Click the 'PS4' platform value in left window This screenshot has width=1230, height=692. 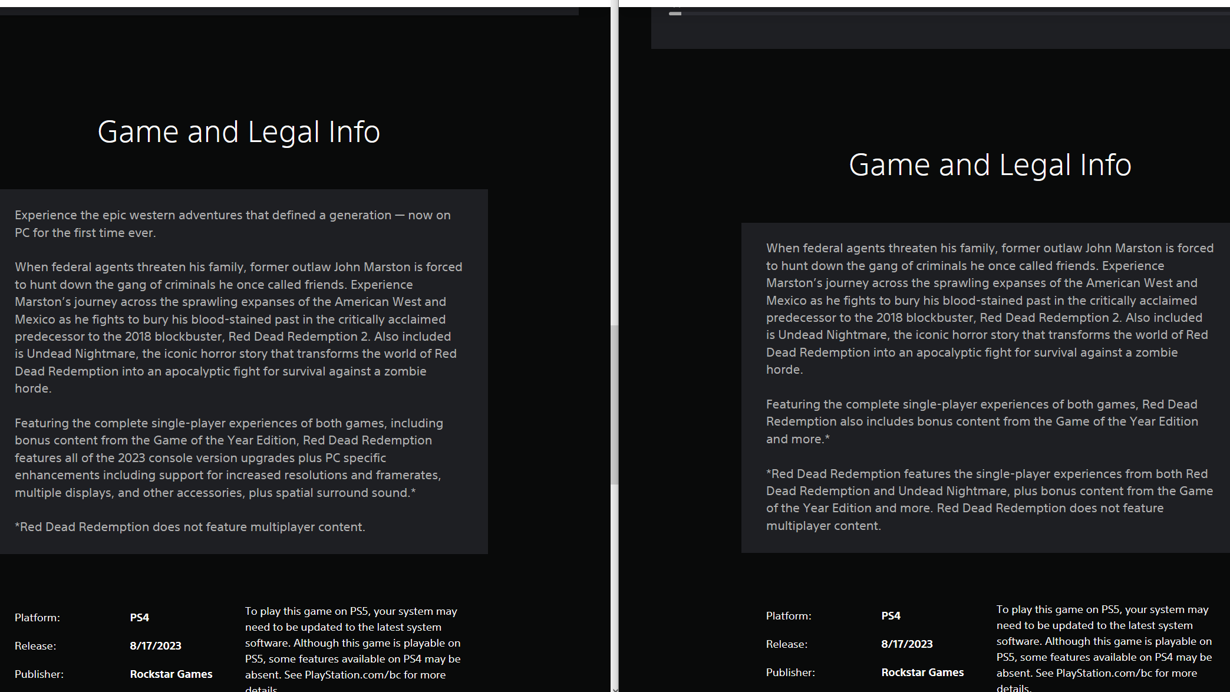[x=140, y=618]
